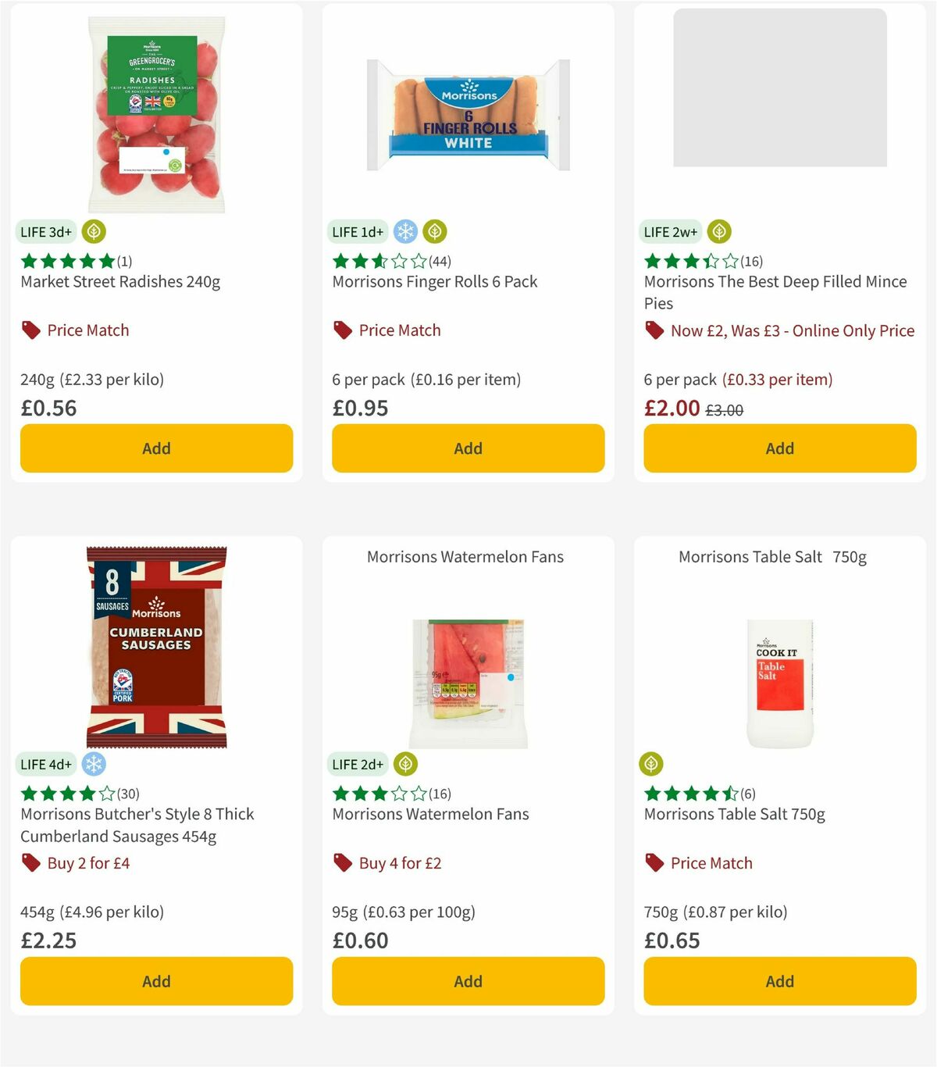Click the tag icon beside Buy 4 for £2
This screenshot has height=1067, width=937.
click(343, 862)
